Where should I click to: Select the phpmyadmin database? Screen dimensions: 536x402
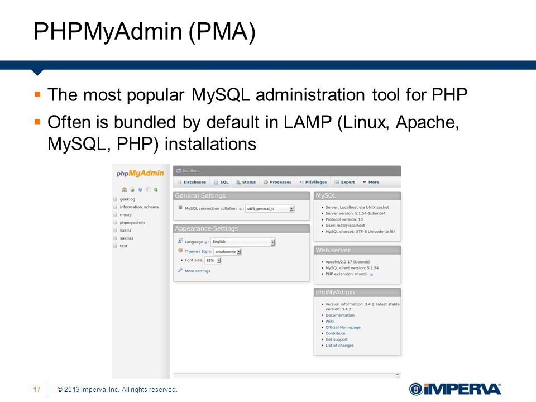[x=132, y=223]
